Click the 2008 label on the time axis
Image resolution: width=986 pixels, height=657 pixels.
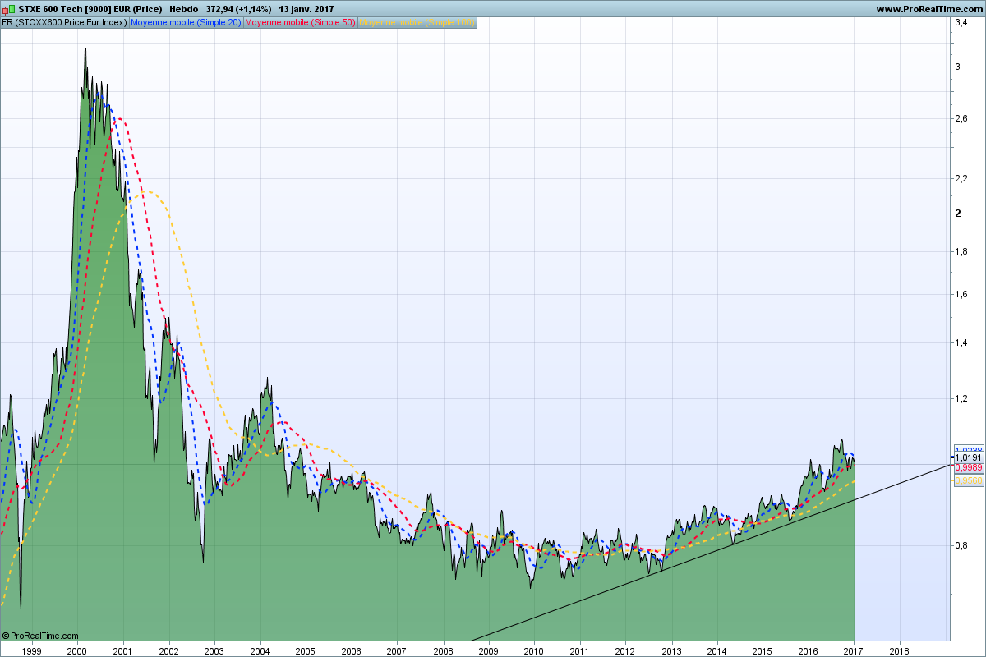click(443, 650)
